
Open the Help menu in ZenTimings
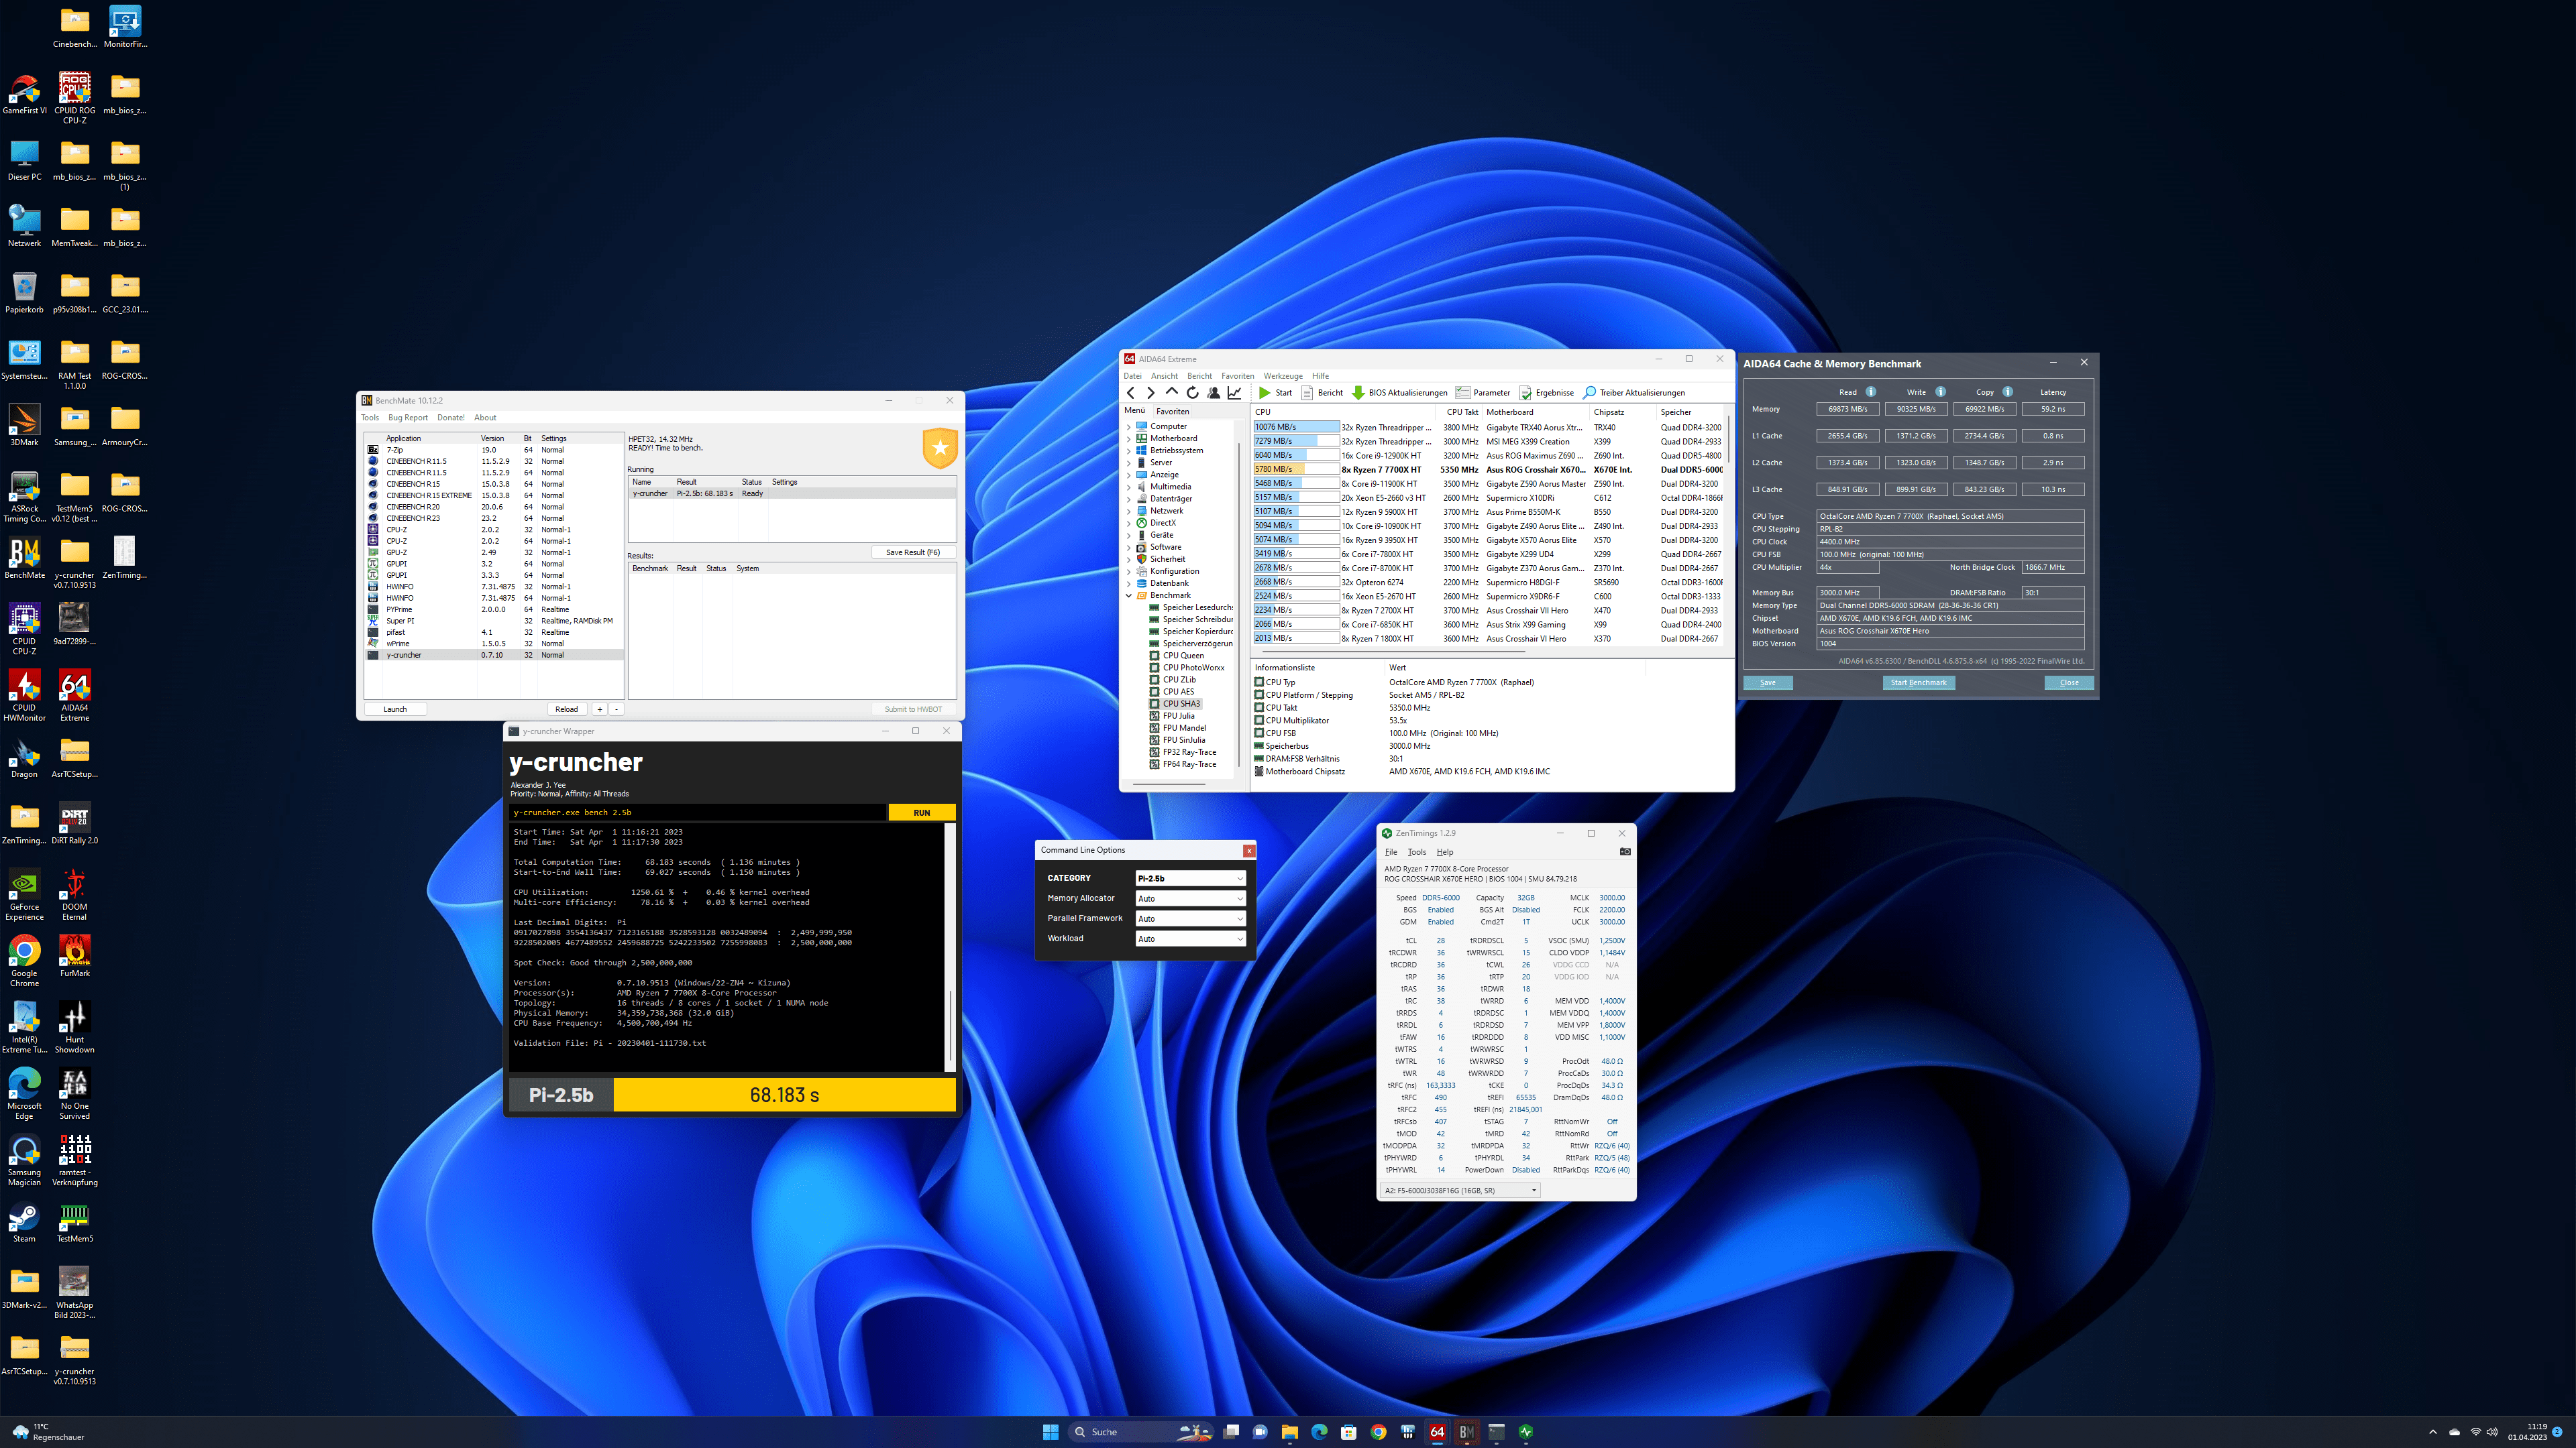click(x=1445, y=853)
